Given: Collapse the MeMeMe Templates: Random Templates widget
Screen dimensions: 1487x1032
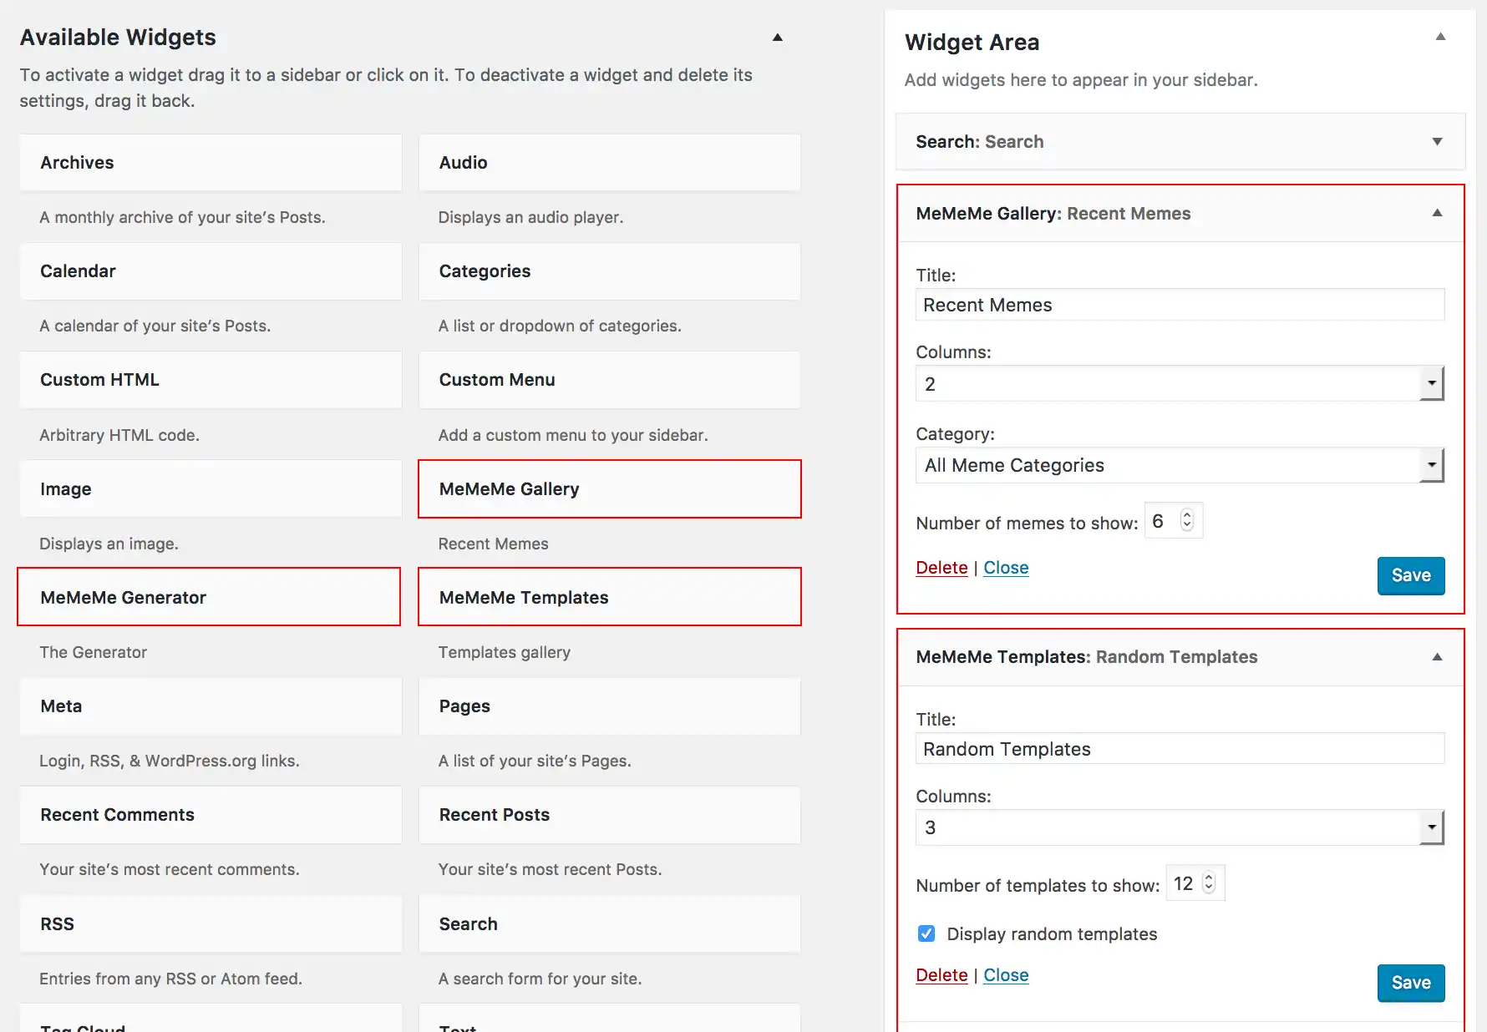Looking at the screenshot, I should 1438,656.
